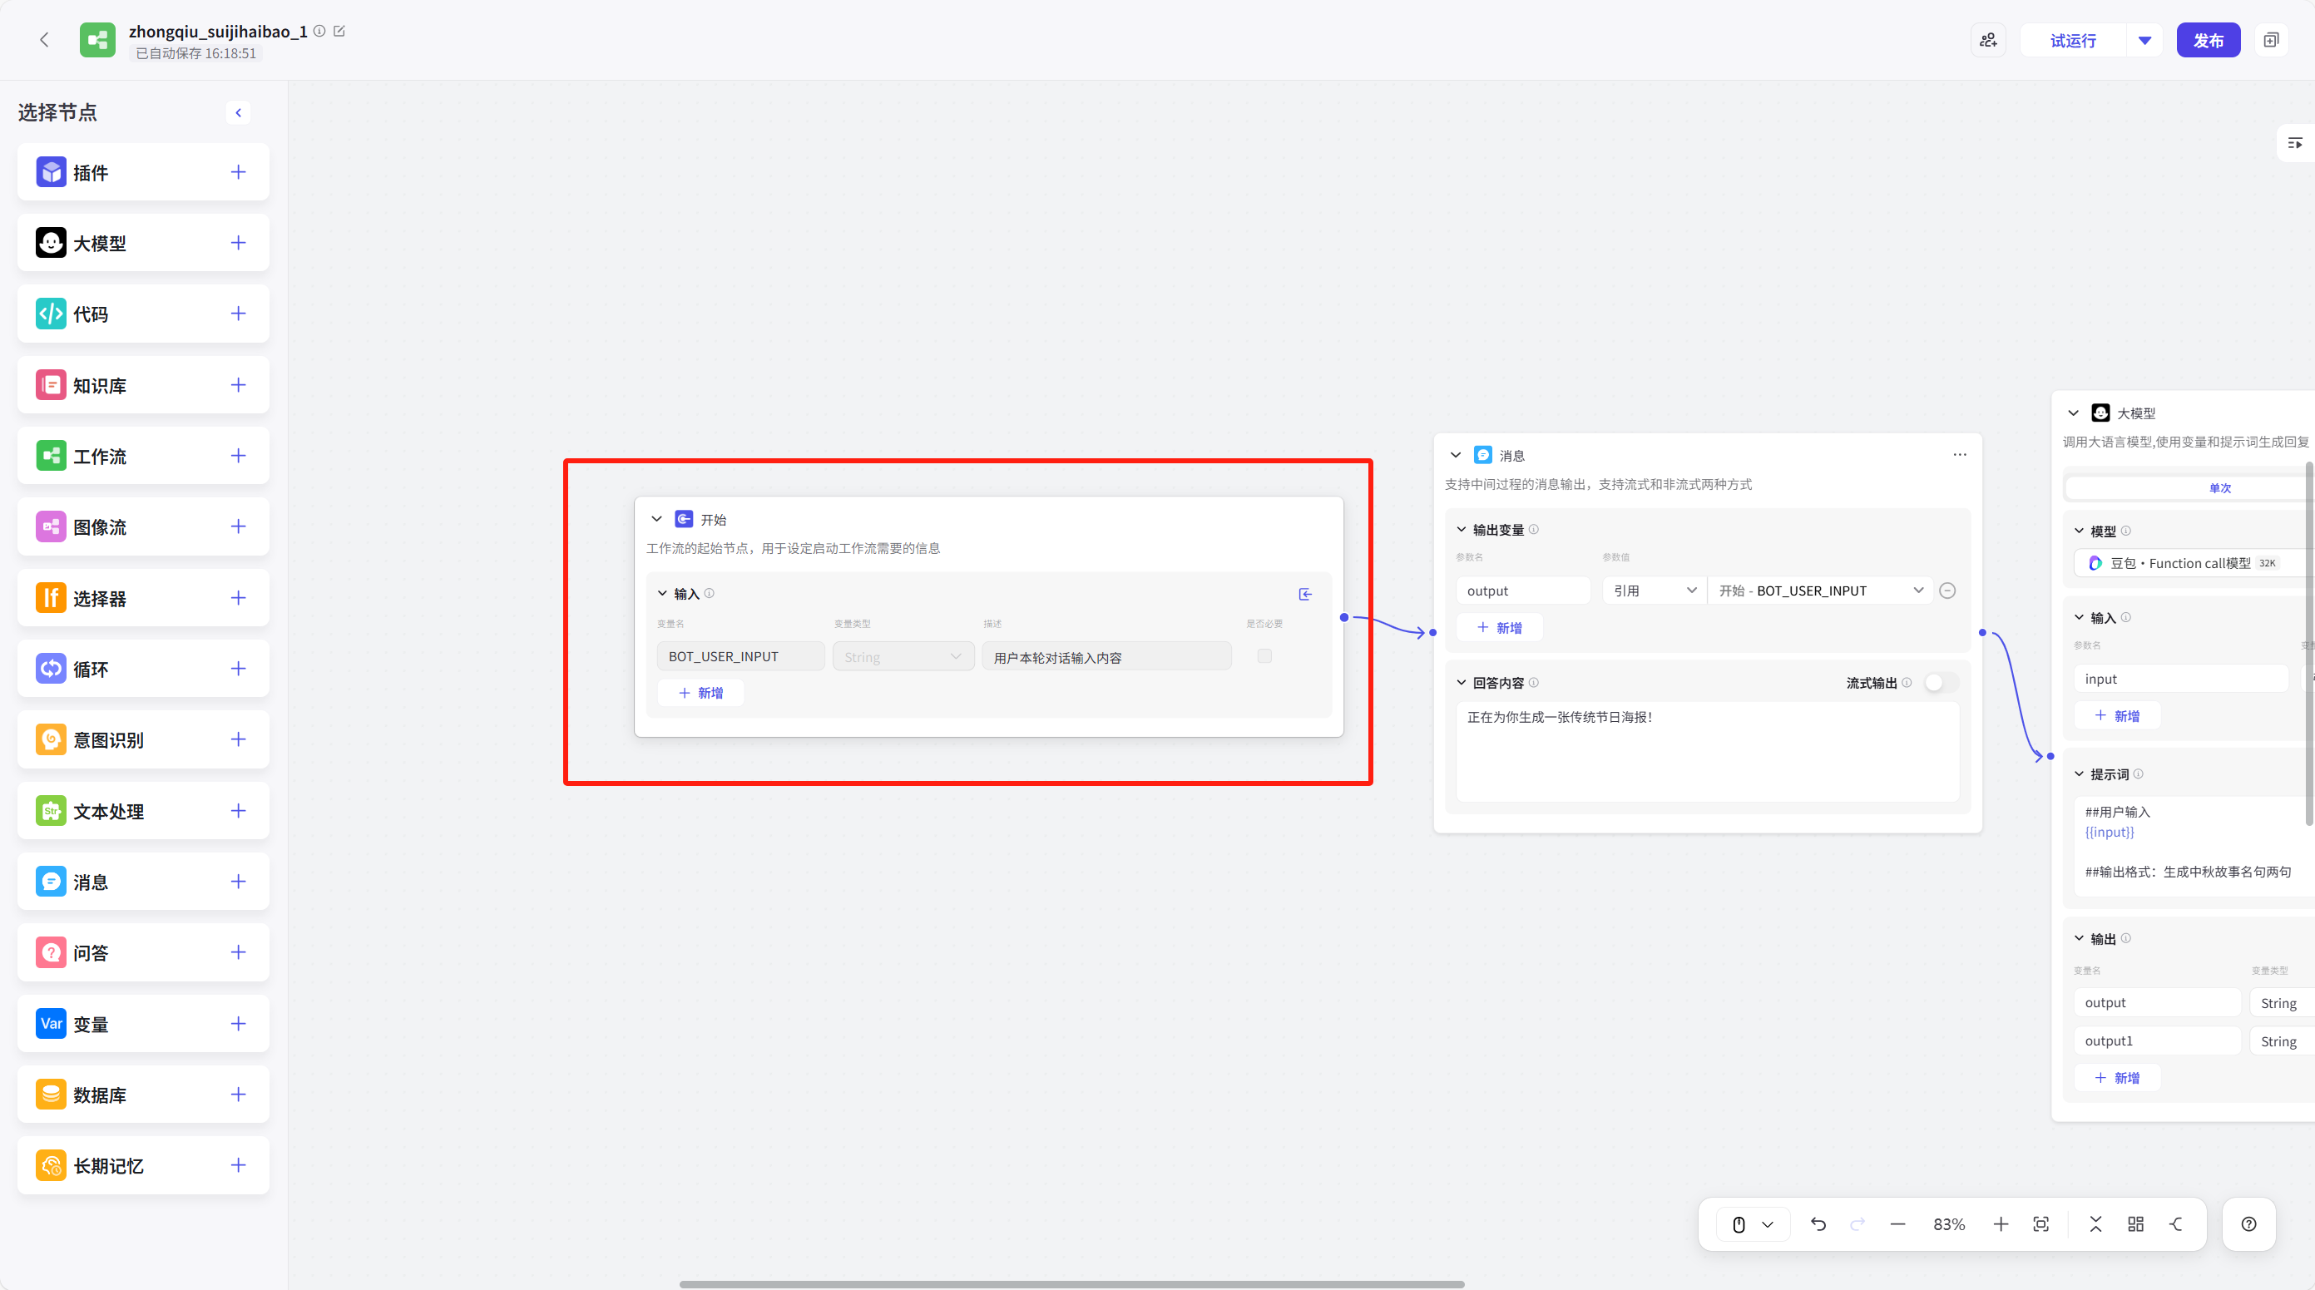This screenshot has width=2315, height=1290.
Task: Open the 开始 - BOT_USER_INPUT reference dropdown
Action: point(1820,591)
